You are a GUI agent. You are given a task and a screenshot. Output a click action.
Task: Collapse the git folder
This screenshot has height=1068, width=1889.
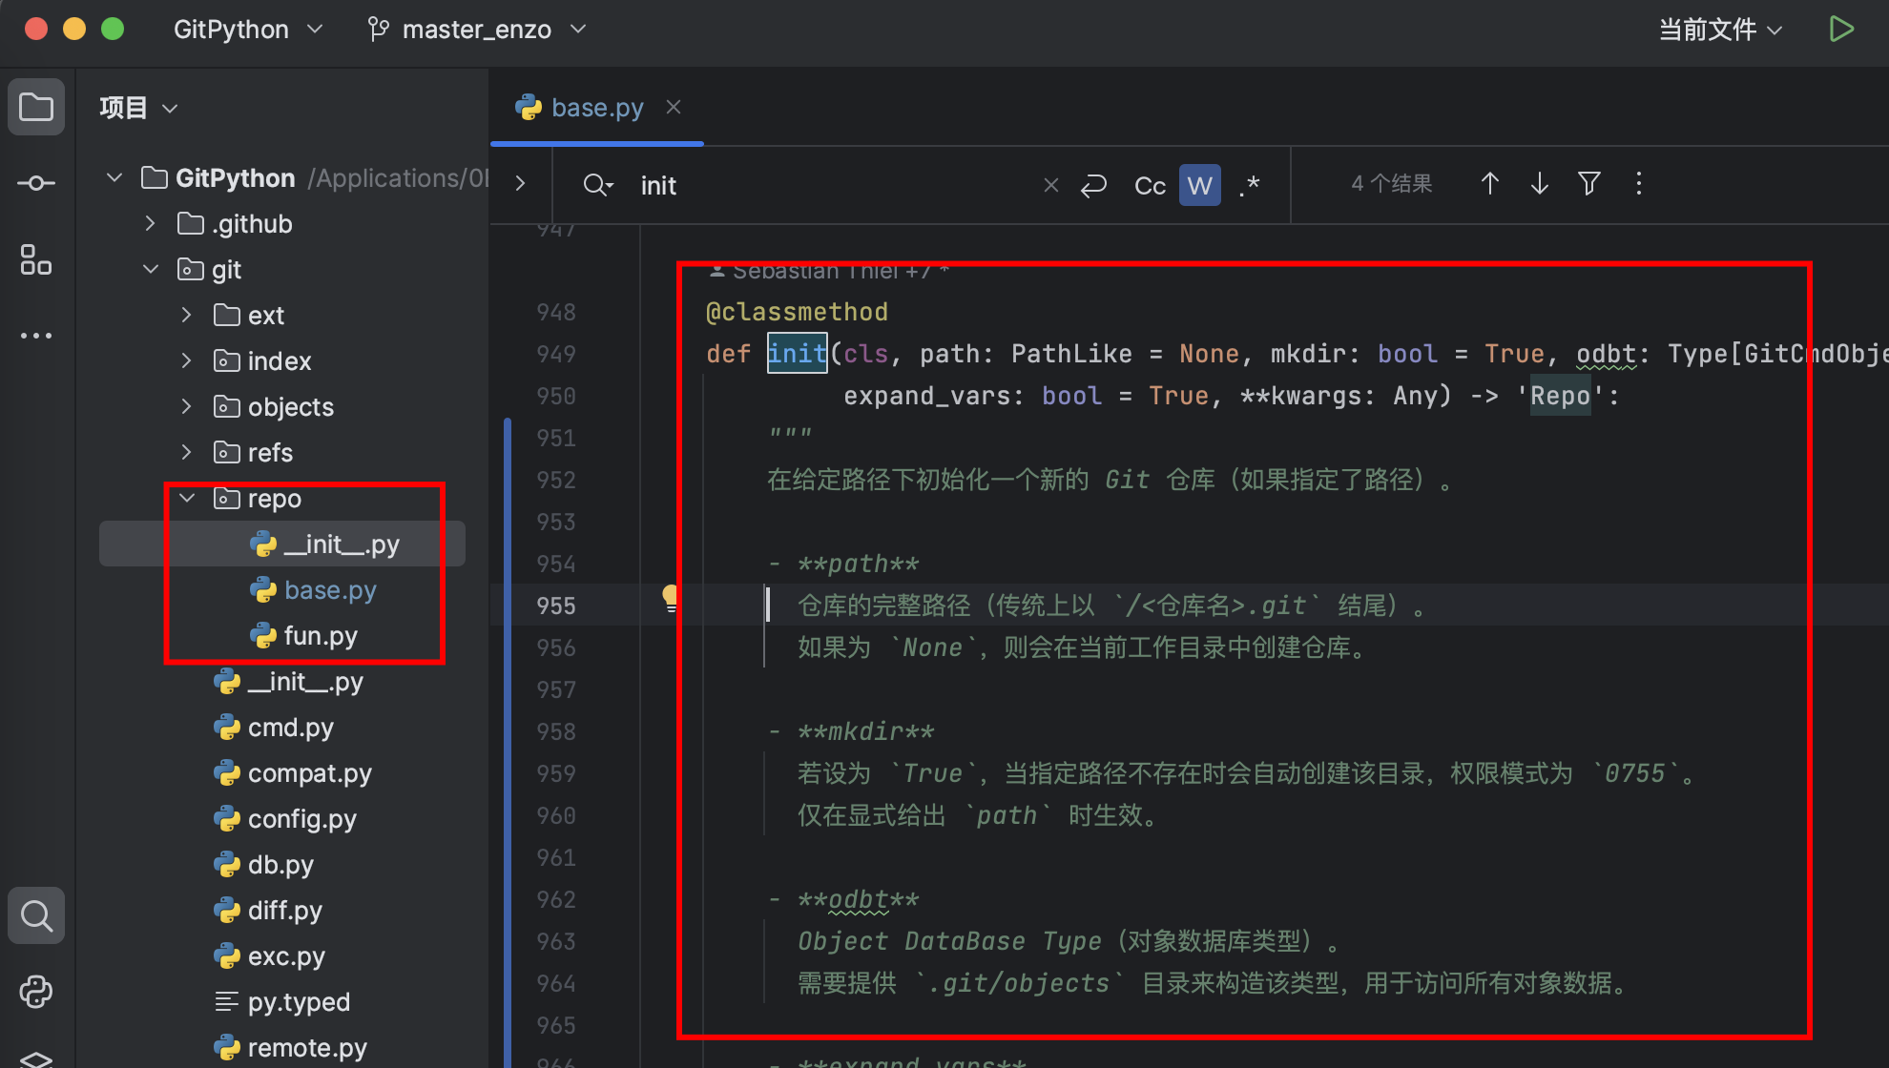coord(150,270)
